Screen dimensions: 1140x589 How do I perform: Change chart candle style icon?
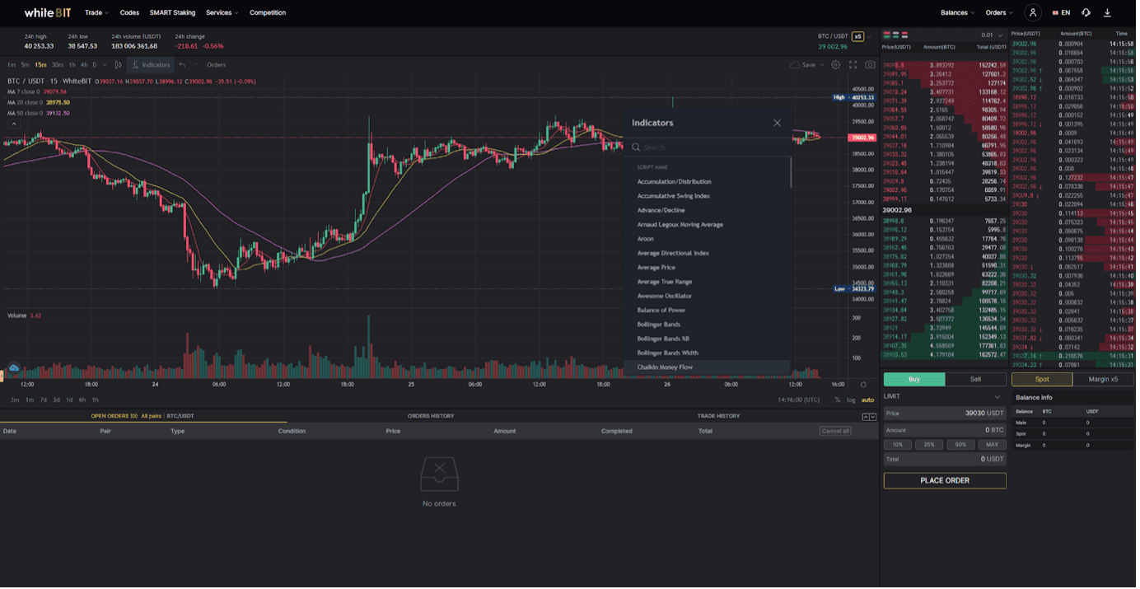(x=119, y=64)
